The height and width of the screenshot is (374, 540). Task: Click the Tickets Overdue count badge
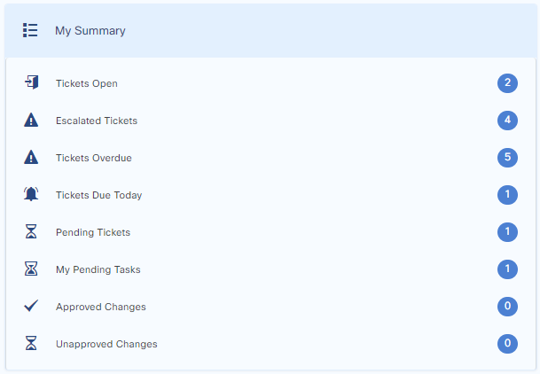coord(507,158)
